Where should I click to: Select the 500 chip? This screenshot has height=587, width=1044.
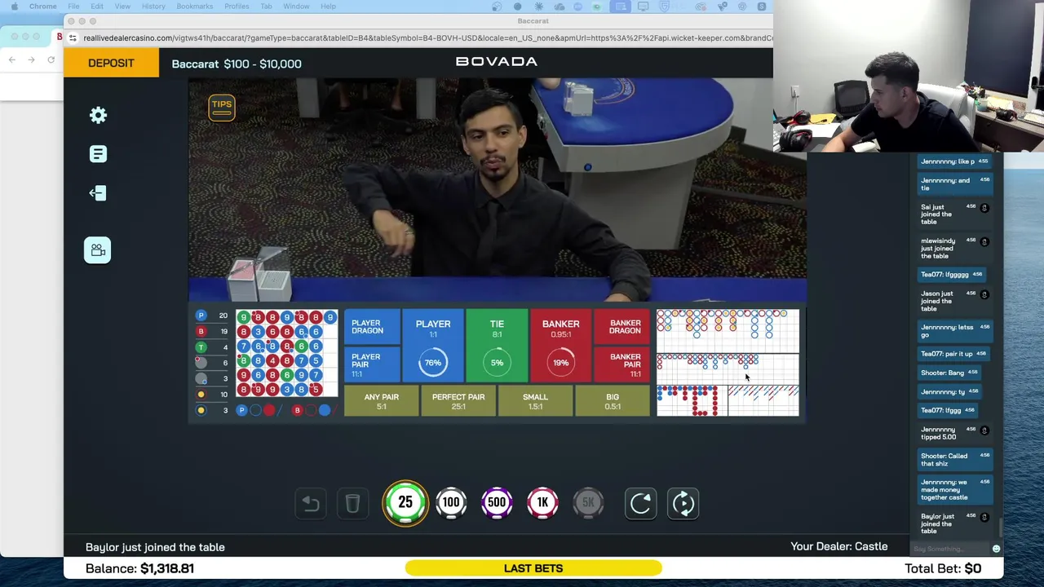[497, 502]
